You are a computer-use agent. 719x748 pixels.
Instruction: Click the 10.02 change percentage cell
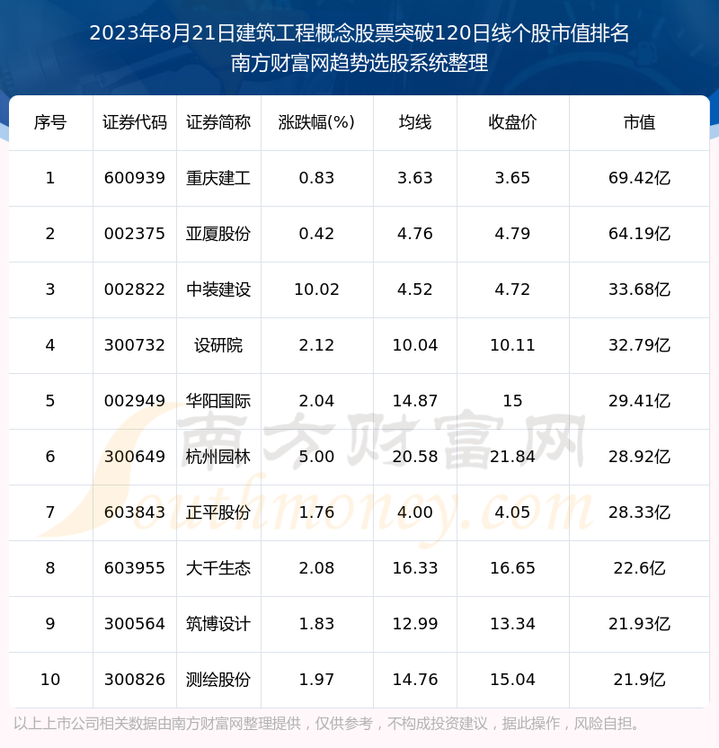tap(316, 289)
